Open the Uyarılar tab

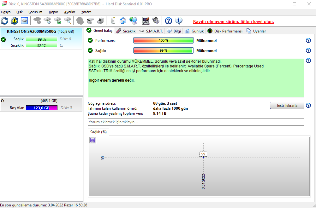coord(256,31)
